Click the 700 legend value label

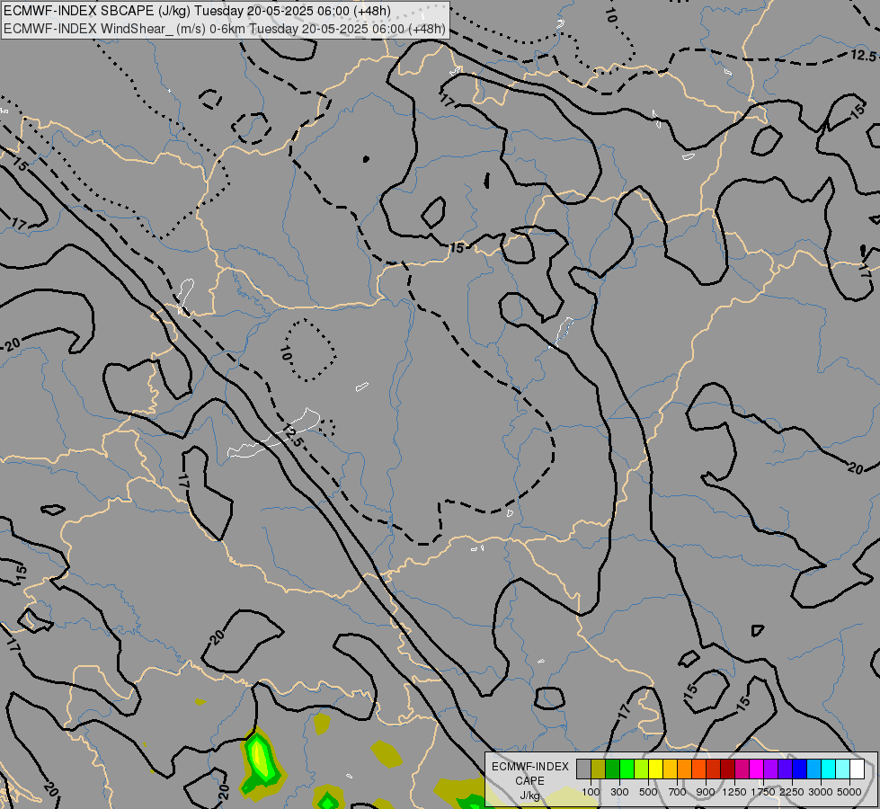(x=678, y=792)
